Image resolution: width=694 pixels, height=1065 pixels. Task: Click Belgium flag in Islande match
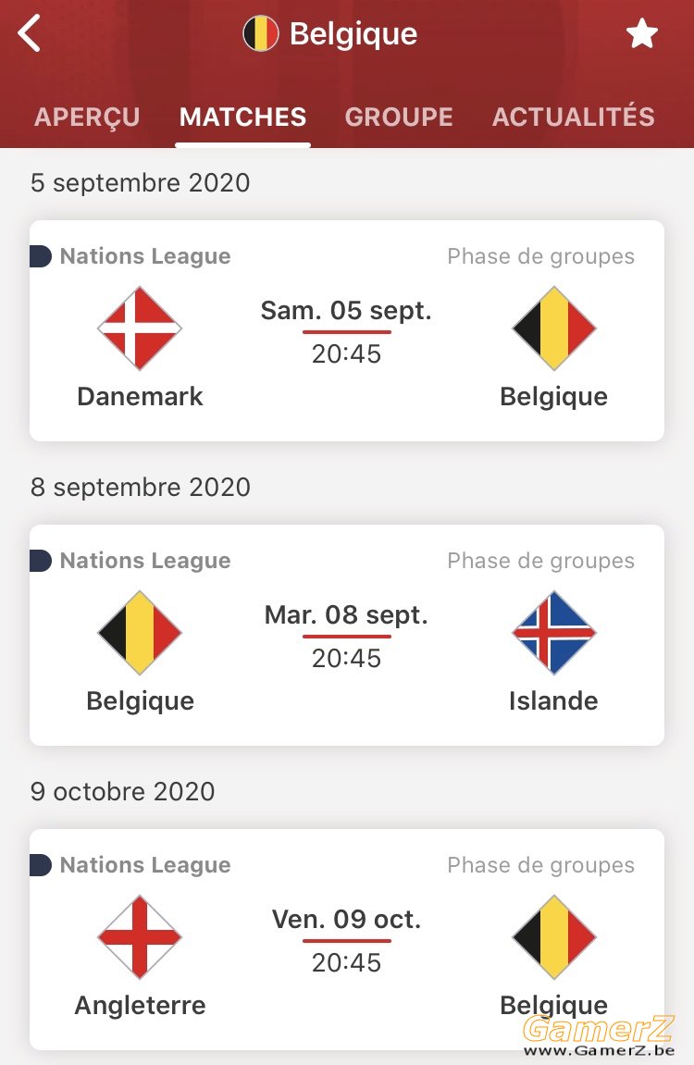pos(140,632)
